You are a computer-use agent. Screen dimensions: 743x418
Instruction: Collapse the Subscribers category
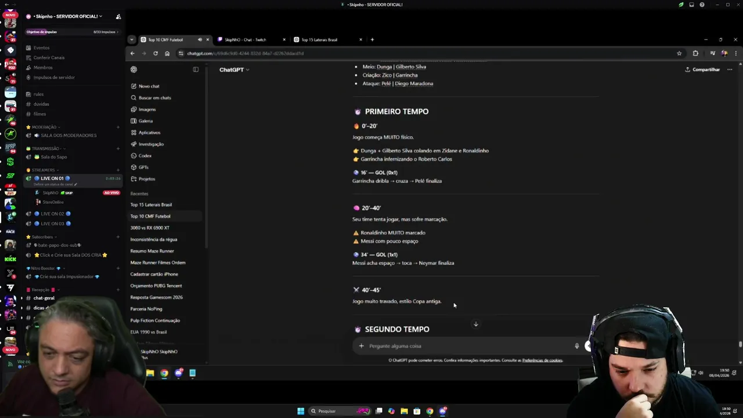click(42, 237)
